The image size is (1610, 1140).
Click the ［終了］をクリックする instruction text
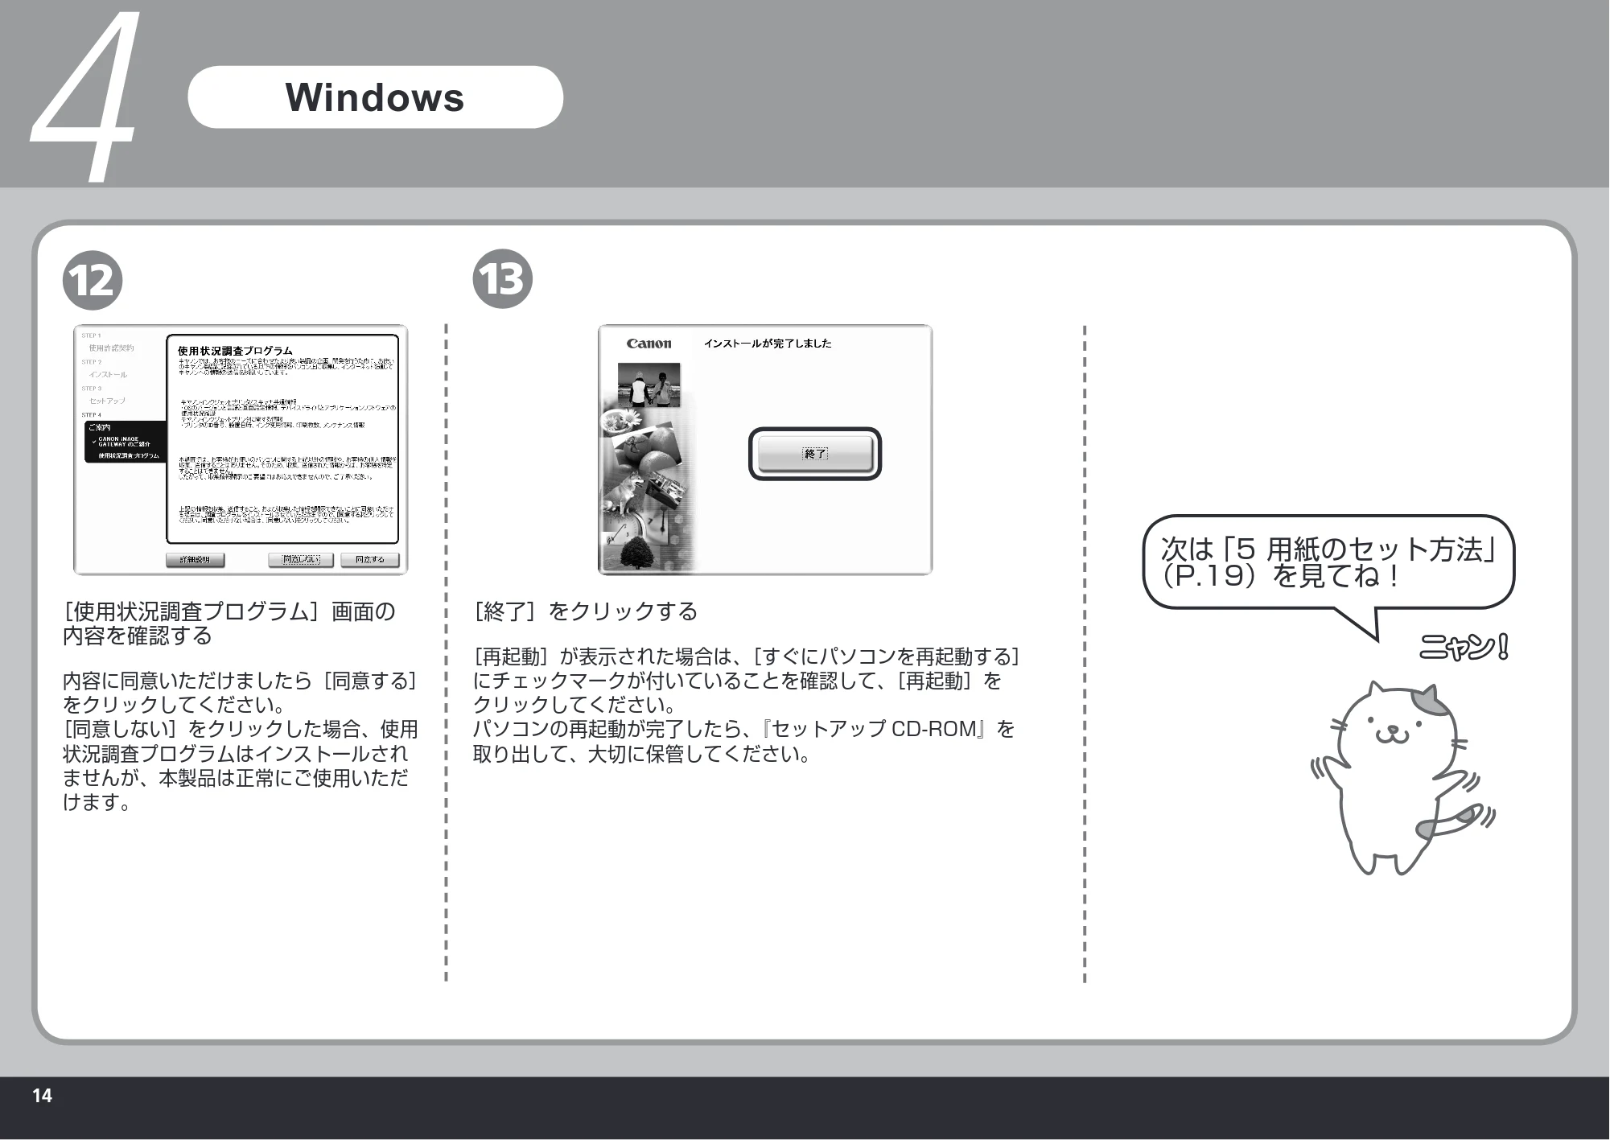(x=585, y=611)
